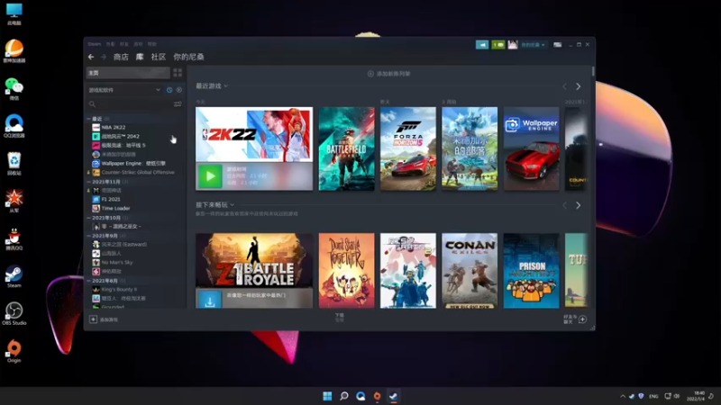
Task: Open friends and chat plus icon
Action: 582,319
